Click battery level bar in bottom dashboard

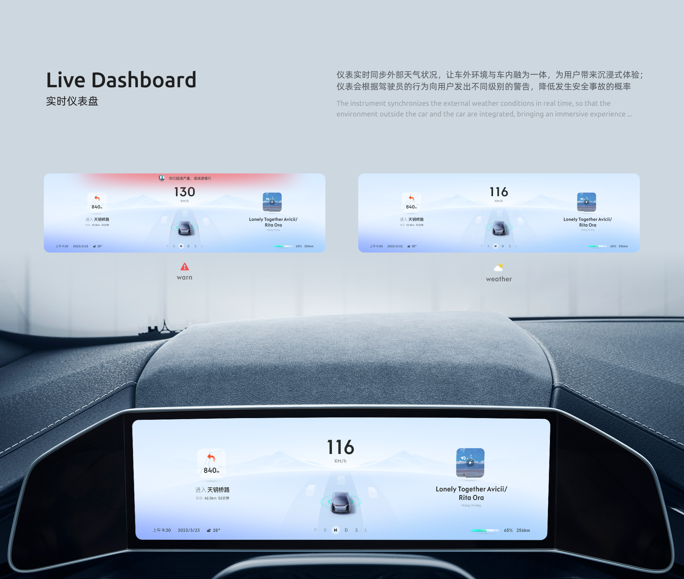click(x=484, y=530)
